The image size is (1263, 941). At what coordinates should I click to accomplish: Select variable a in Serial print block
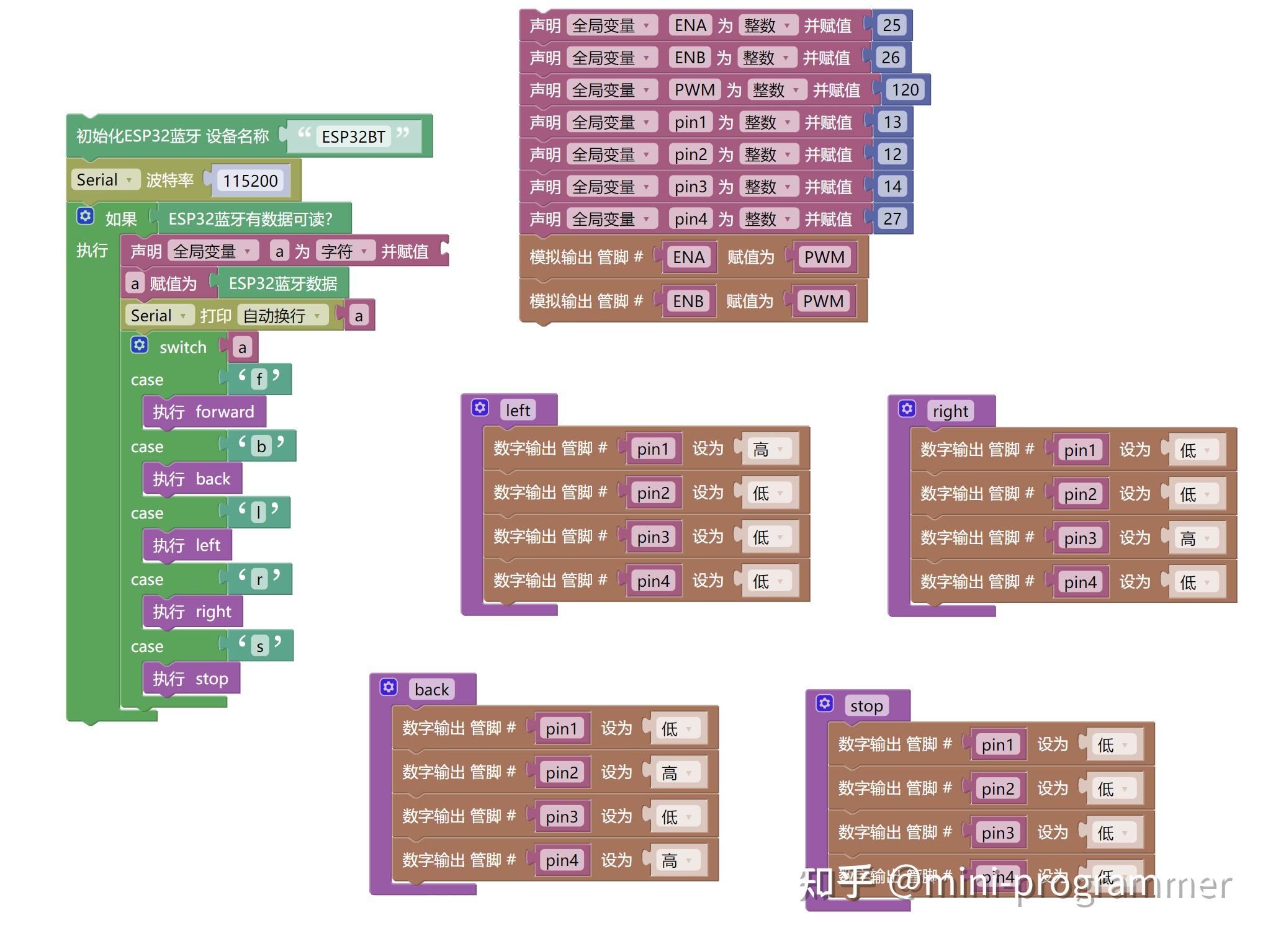coord(359,316)
